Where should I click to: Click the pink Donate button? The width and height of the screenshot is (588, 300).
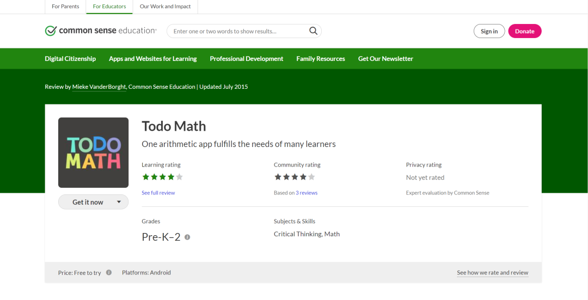[x=525, y=31]
